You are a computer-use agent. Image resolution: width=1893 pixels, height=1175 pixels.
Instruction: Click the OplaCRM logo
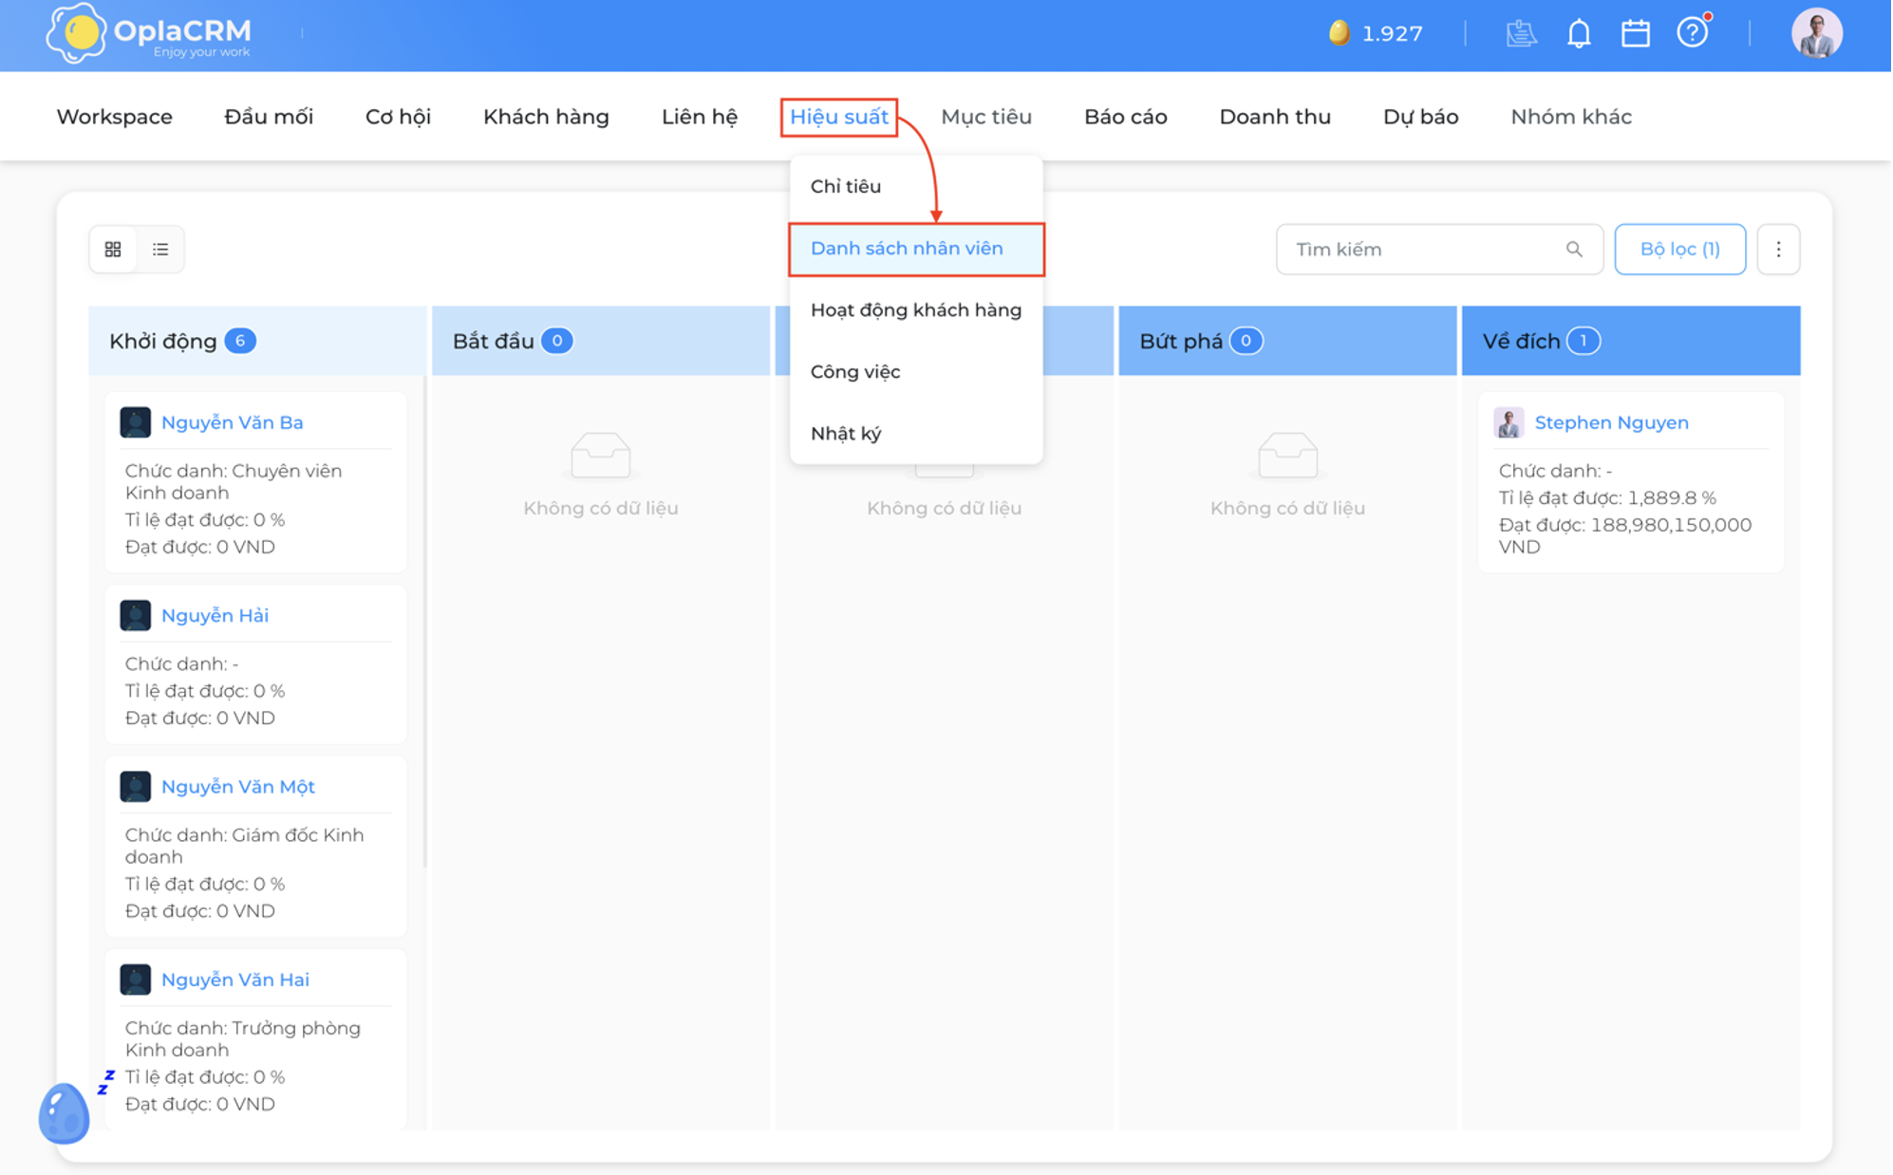148,33
